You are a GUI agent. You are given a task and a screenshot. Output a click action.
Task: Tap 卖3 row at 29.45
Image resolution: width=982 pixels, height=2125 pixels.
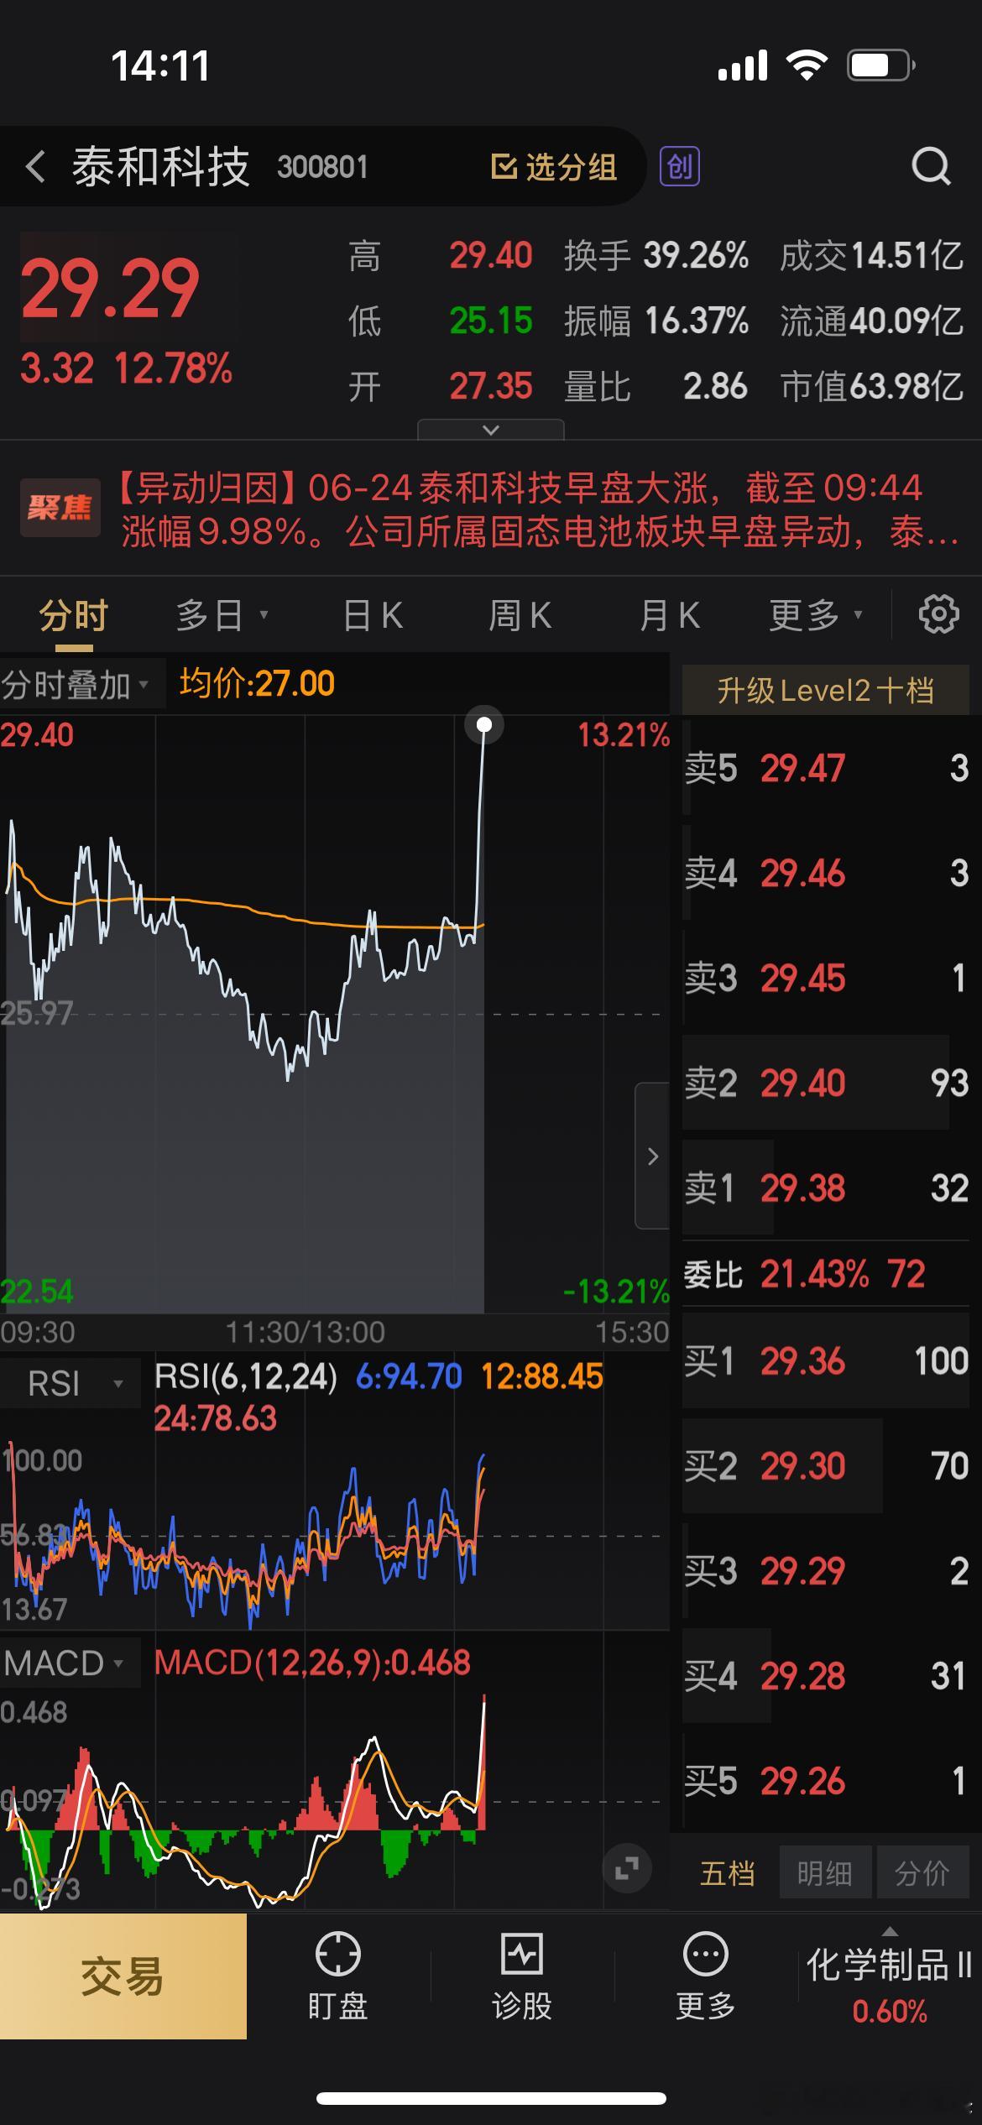827,978
